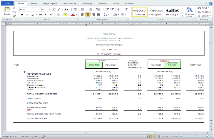Switch to the Page Layout tab
The height and width of the screenshot is (139, 214).
50,3
